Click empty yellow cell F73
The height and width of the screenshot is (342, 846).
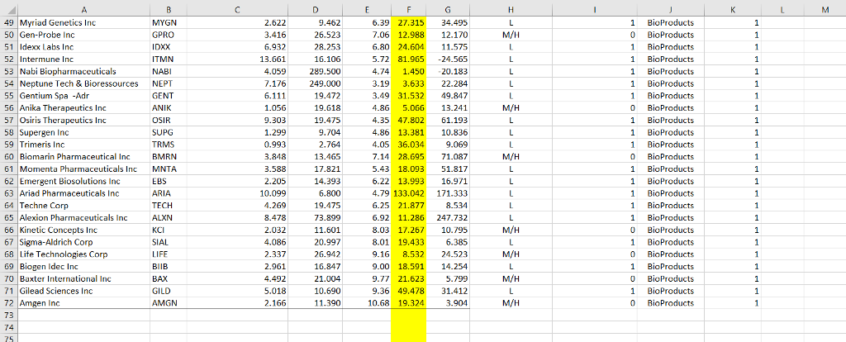408,315
